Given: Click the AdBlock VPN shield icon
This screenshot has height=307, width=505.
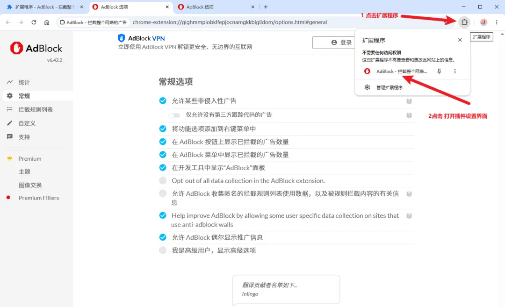Looking at the screenshot, I should pyautogui.click(x=122, y=38).
